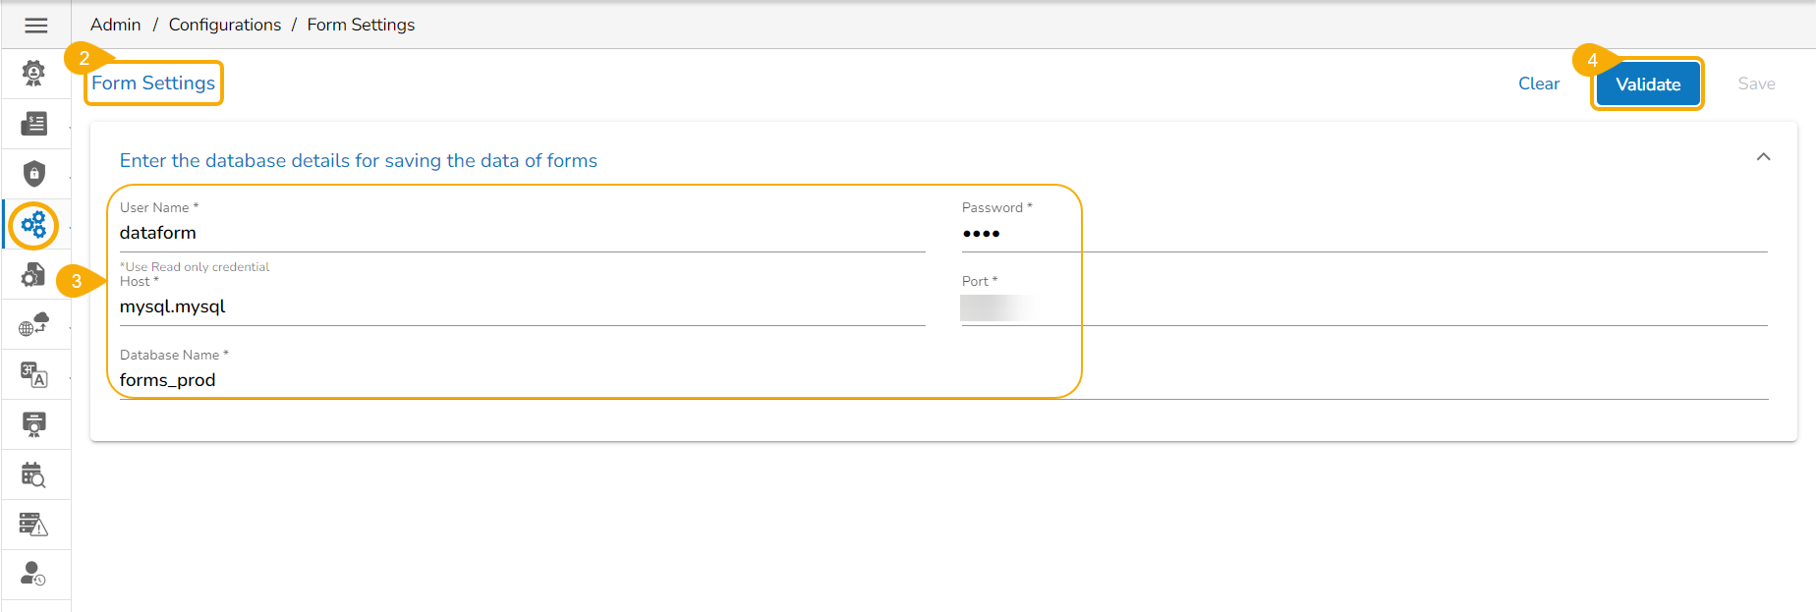Open the calendar search sidebar icon

click(34, 475)
